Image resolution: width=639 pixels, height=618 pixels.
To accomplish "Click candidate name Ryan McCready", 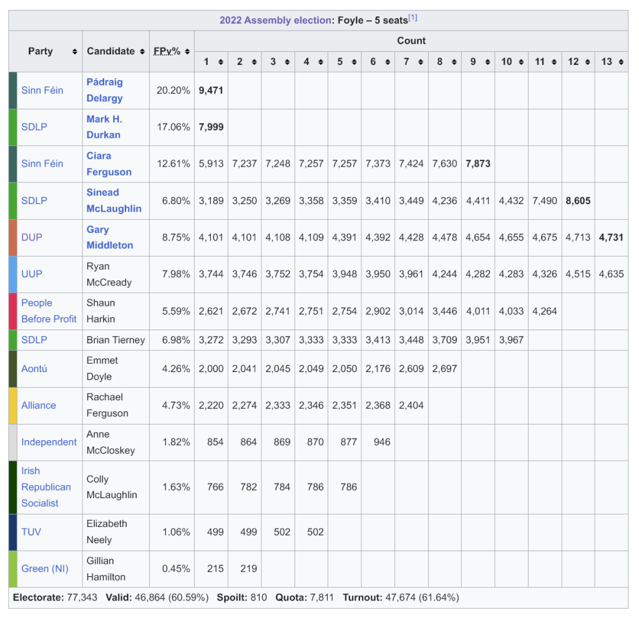I will pyautogui.click(x=109, y=274).
